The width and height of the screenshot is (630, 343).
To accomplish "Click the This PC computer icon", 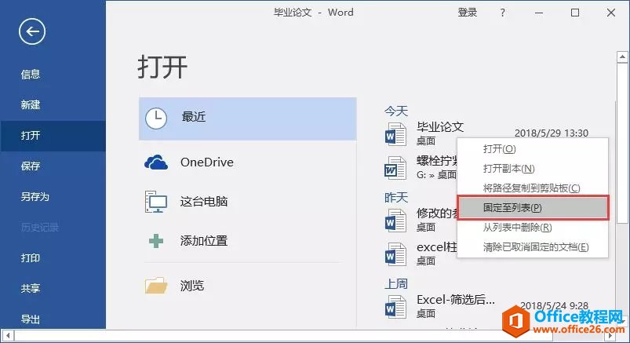I will (x=156, y=202).
